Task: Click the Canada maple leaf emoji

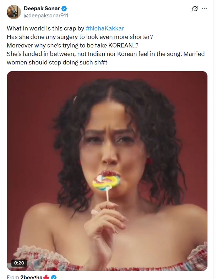Action: 46,277
